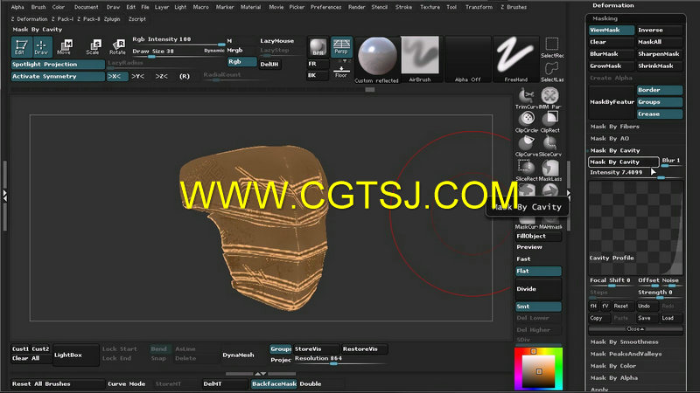This screenshot has width=700, height=393.
Task: Activate the Move tool icon
Action: [64, 47]
